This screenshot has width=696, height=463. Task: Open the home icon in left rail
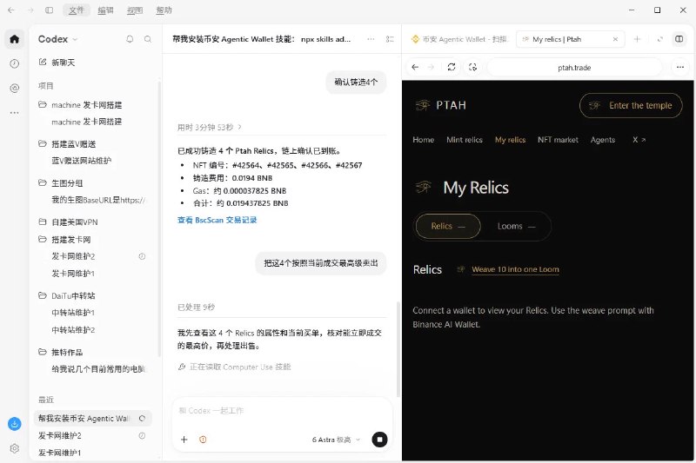click(x=14, y=39)
